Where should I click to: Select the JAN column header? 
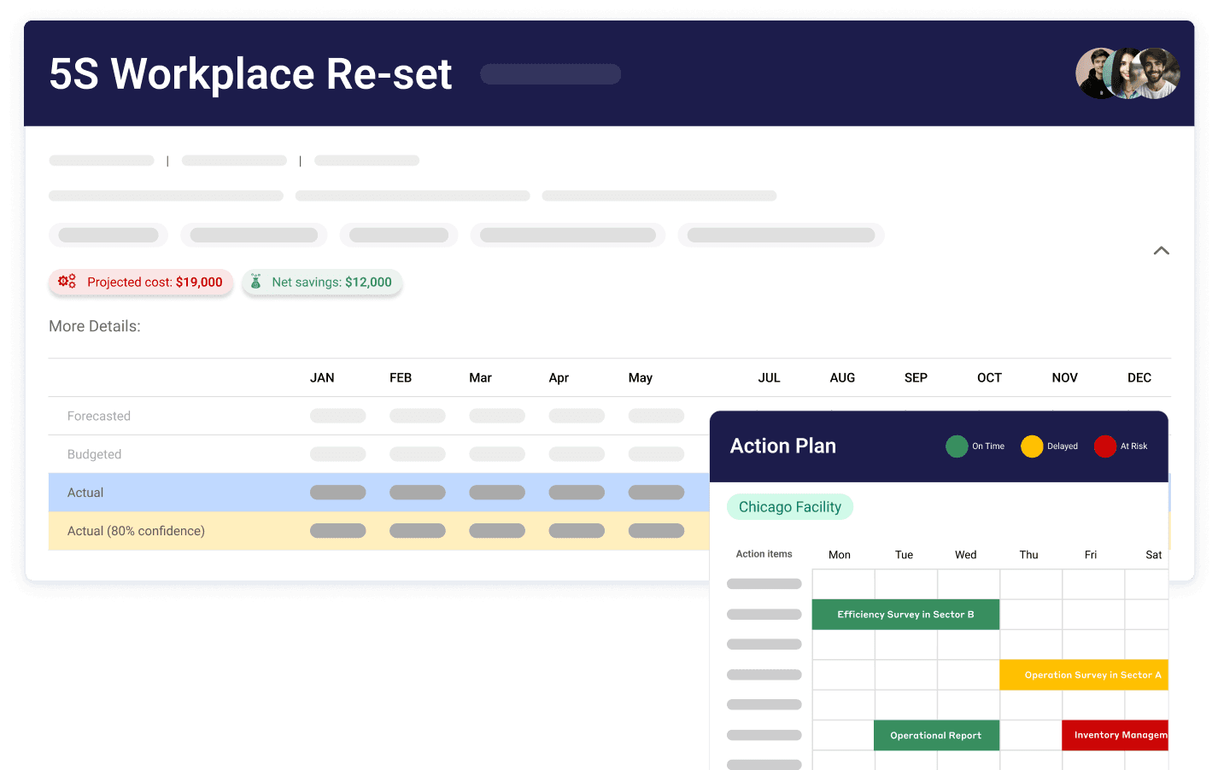click(322, 377)
